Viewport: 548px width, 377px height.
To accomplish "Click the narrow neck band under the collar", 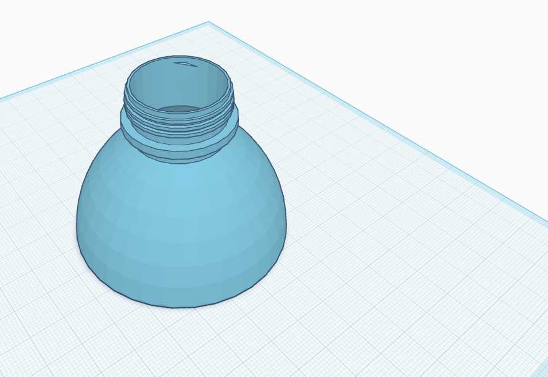I will [179, 158].
